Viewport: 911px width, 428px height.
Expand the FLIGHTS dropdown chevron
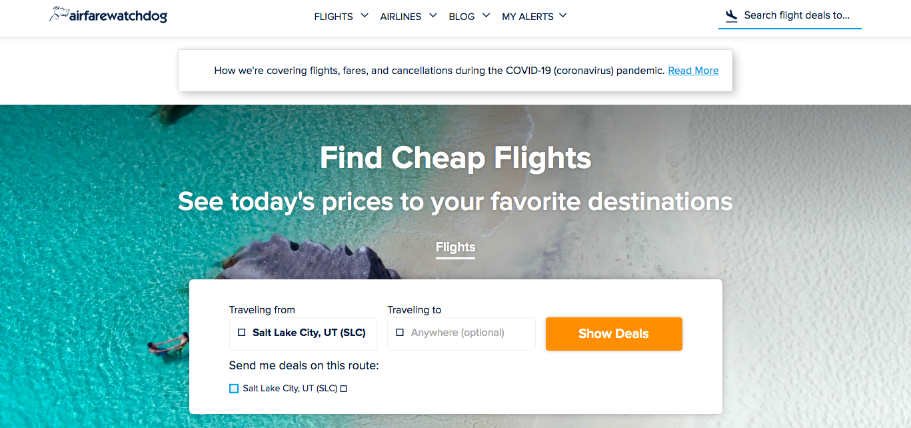364,14
